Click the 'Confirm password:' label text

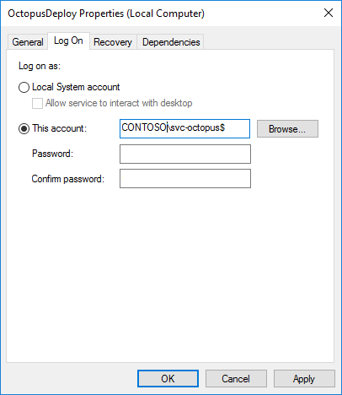(x=68, y=179)
